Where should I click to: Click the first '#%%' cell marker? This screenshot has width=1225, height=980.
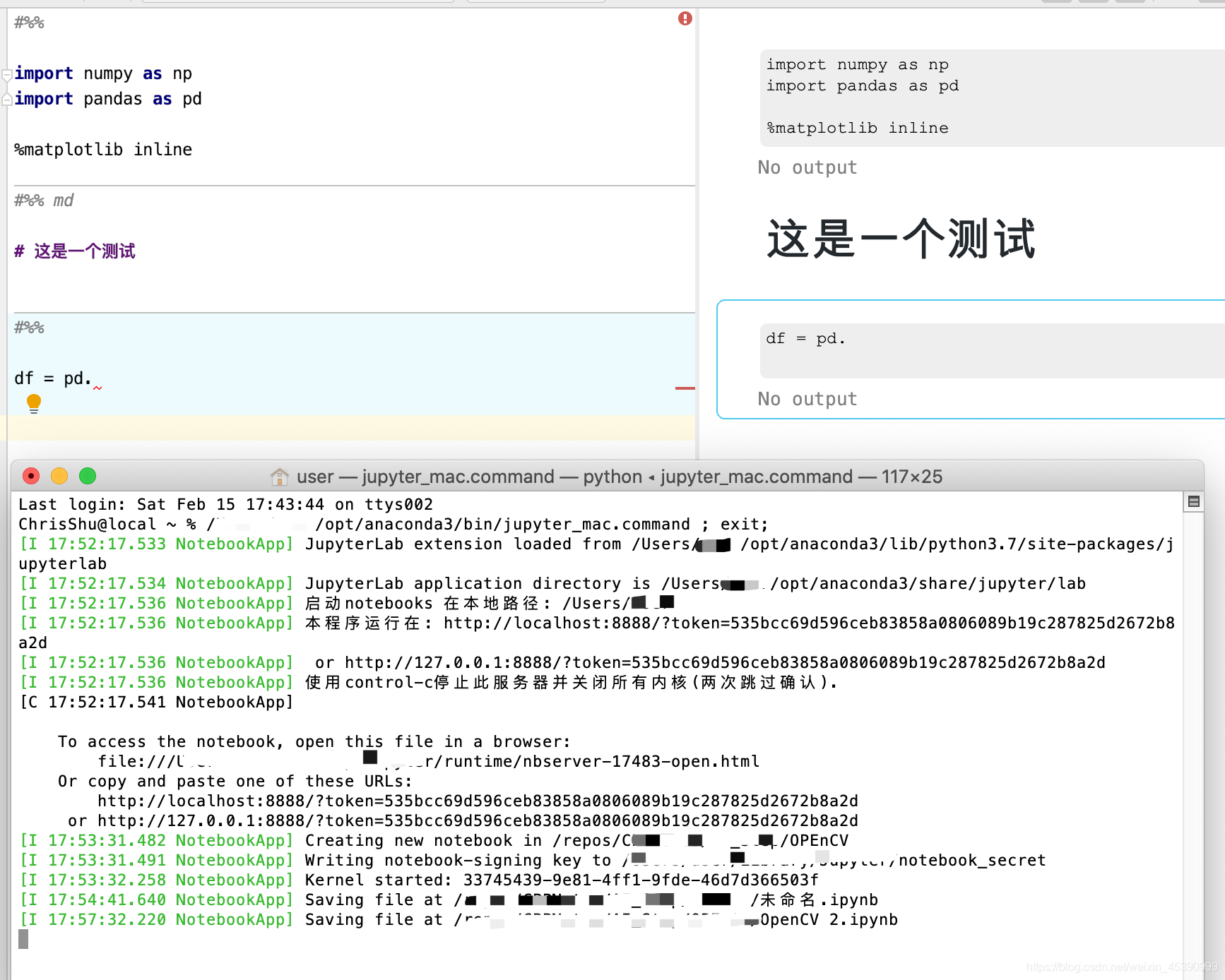tap(29, 23)
